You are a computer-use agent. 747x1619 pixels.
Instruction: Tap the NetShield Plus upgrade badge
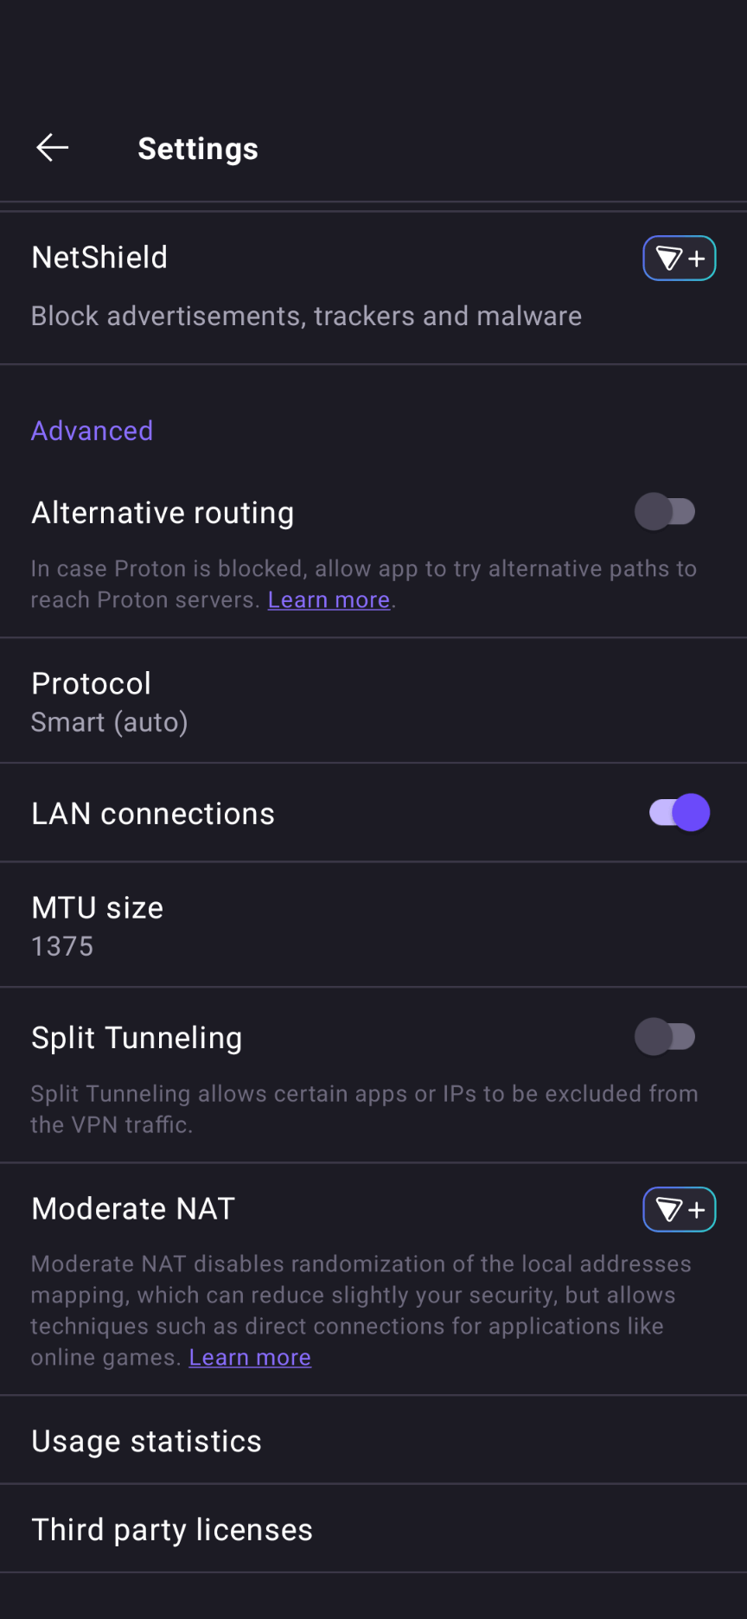click(679, 258)
